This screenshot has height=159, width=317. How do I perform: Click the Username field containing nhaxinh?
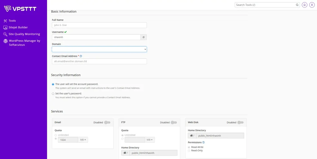tap(96, 37)
